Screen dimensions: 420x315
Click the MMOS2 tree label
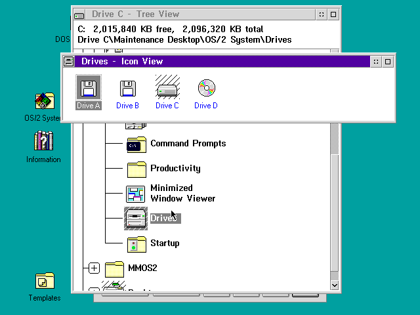[x=142, y=268]
